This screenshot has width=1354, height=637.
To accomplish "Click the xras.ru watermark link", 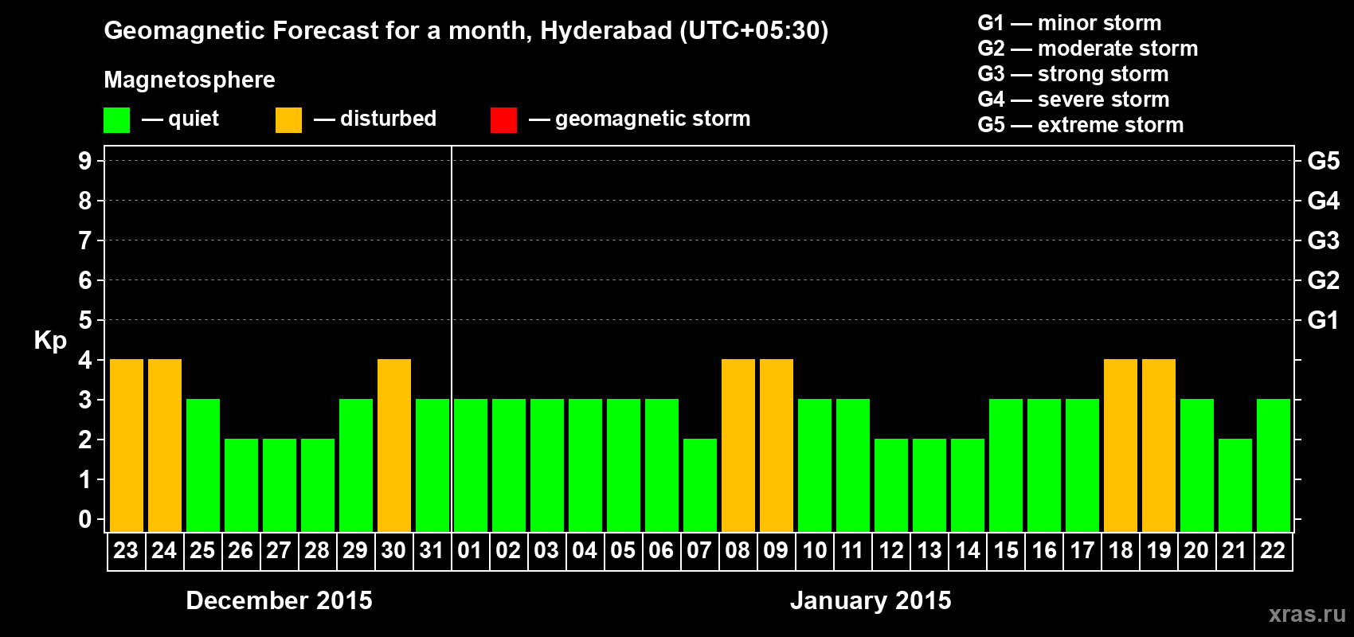I will 1306,614.
